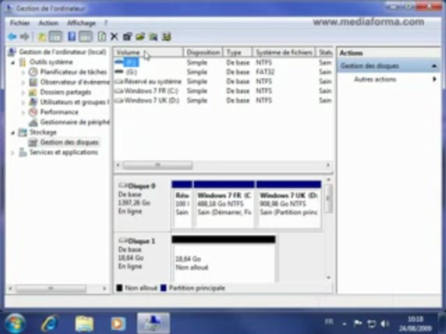Select Gestion des disques in the tree
The image size is (446, 334).
69,142
